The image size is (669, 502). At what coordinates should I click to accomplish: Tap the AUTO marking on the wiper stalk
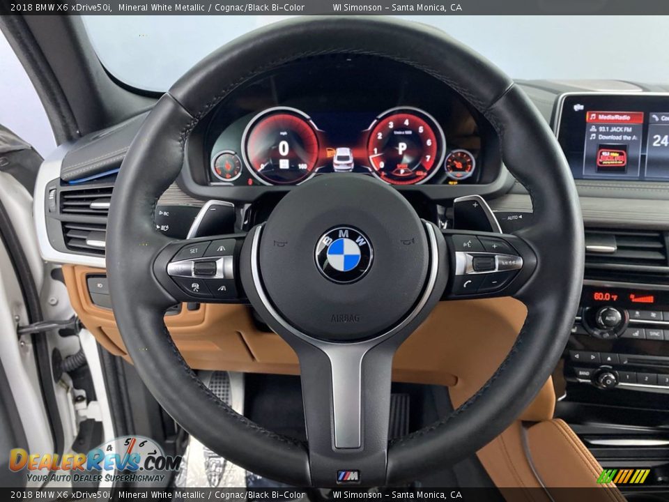coord(514,218)
